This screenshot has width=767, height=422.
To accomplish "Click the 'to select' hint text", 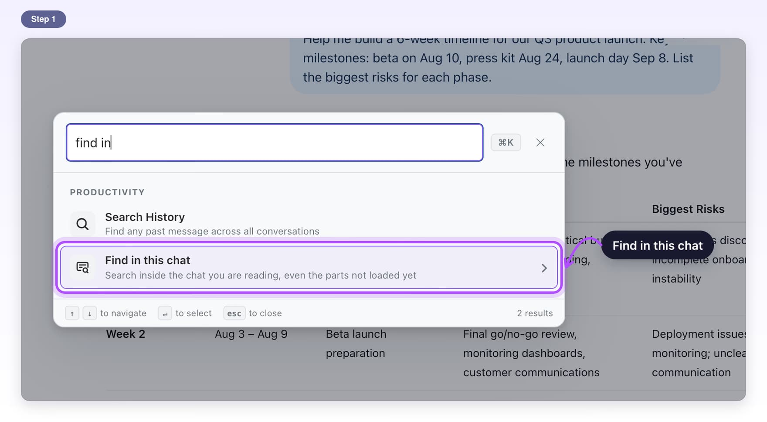I will point(193,313).
